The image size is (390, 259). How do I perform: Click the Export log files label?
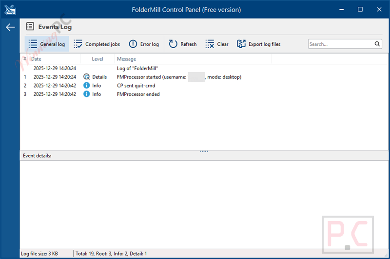264,44
